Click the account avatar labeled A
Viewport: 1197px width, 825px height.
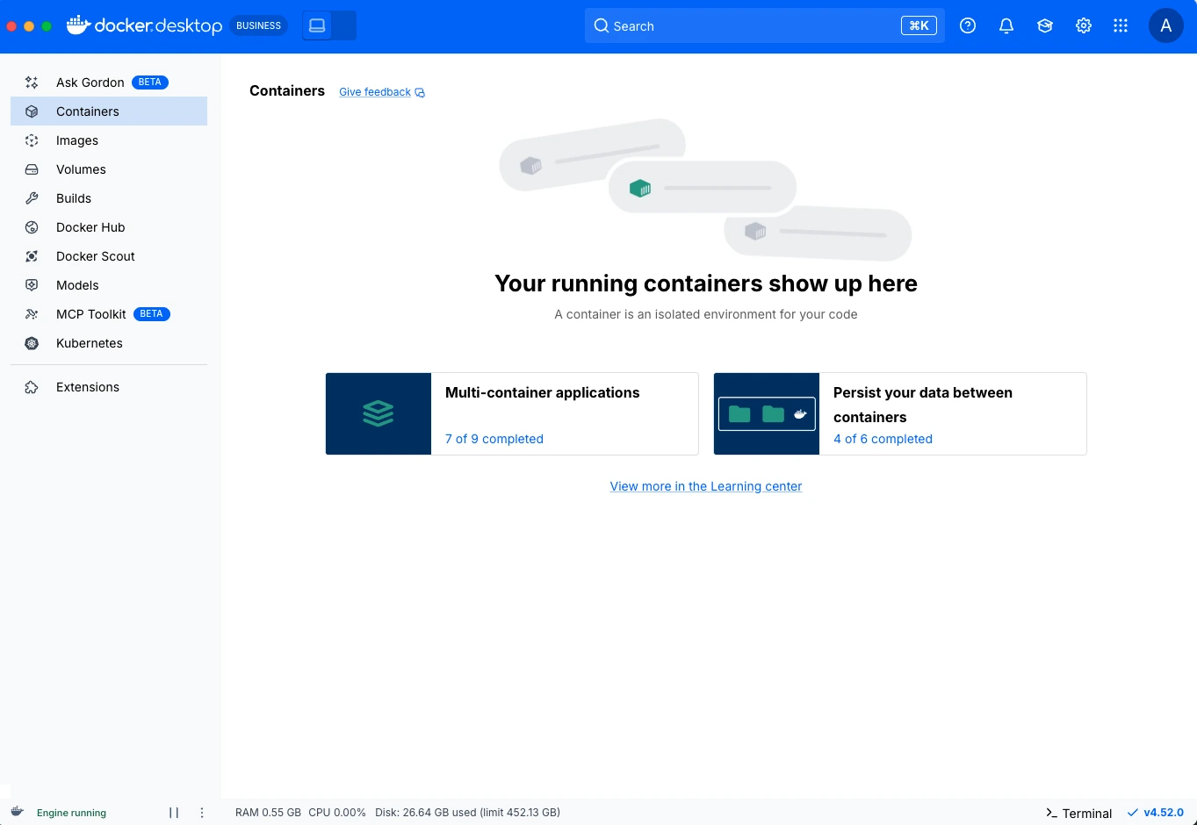(x=1165, y=25)
